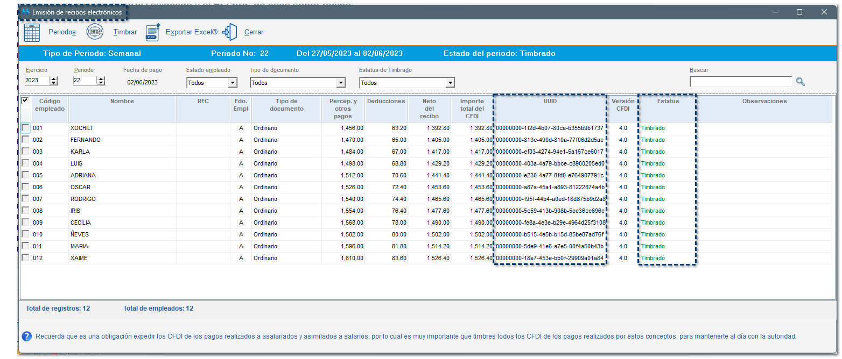Click the Nombre column header
Screen dimensions: 842x359
tap(122, 101)
